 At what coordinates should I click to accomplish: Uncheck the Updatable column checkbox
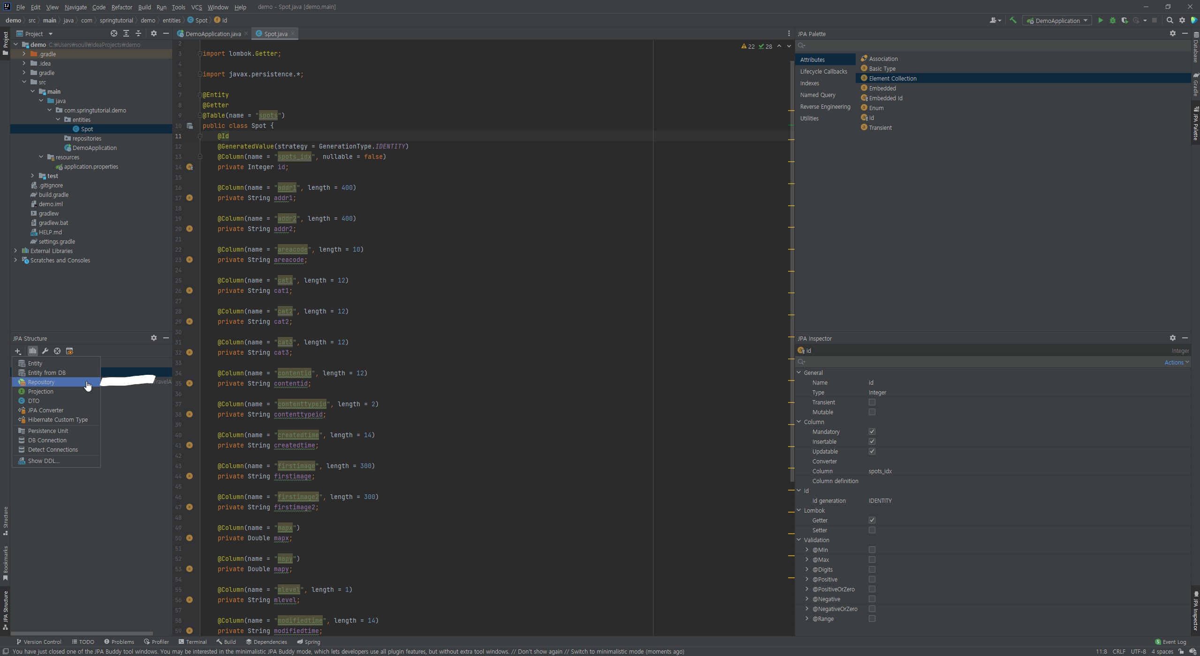[872, 451]
